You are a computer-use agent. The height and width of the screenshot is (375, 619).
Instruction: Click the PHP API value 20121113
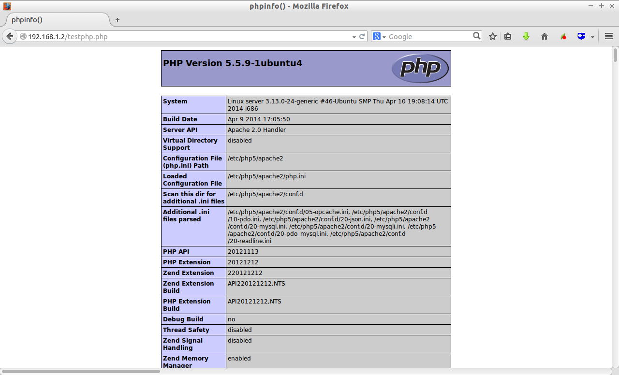click(x=243, y=252)
